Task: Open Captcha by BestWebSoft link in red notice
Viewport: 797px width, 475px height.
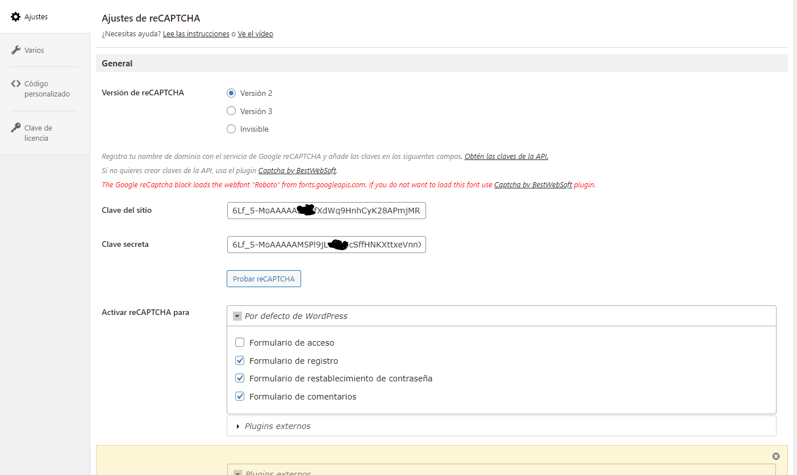Action: (533, 185)
